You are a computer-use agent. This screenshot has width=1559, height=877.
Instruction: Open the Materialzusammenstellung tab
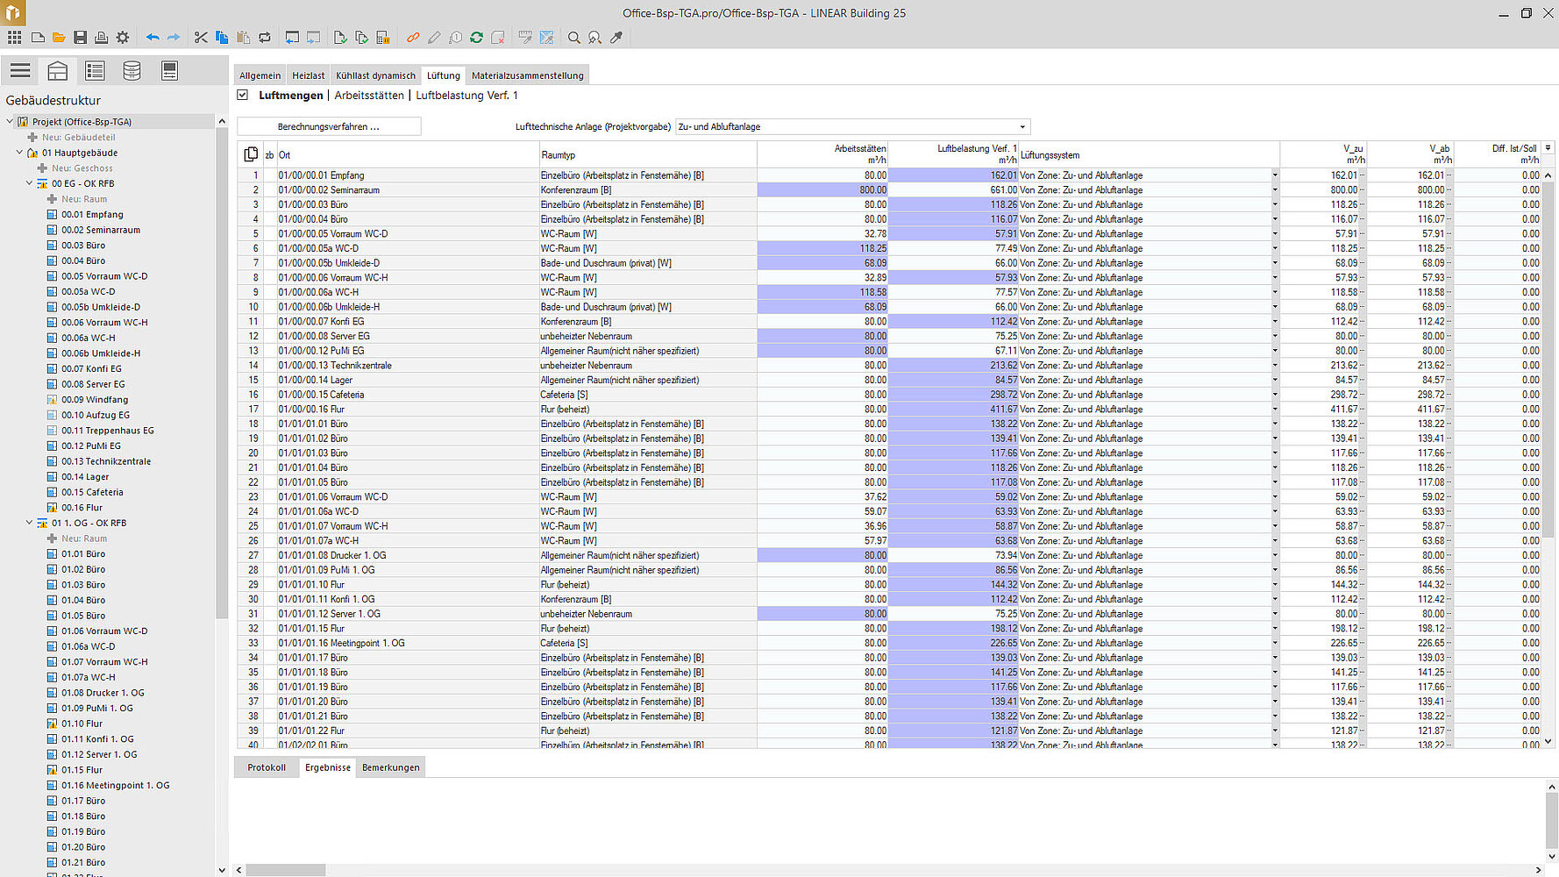point(527,75)
